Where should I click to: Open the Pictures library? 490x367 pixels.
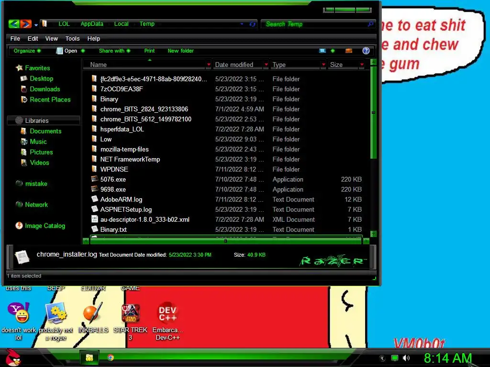(41, 152)
